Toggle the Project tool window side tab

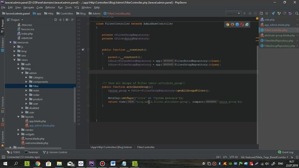tap(2, 26)
